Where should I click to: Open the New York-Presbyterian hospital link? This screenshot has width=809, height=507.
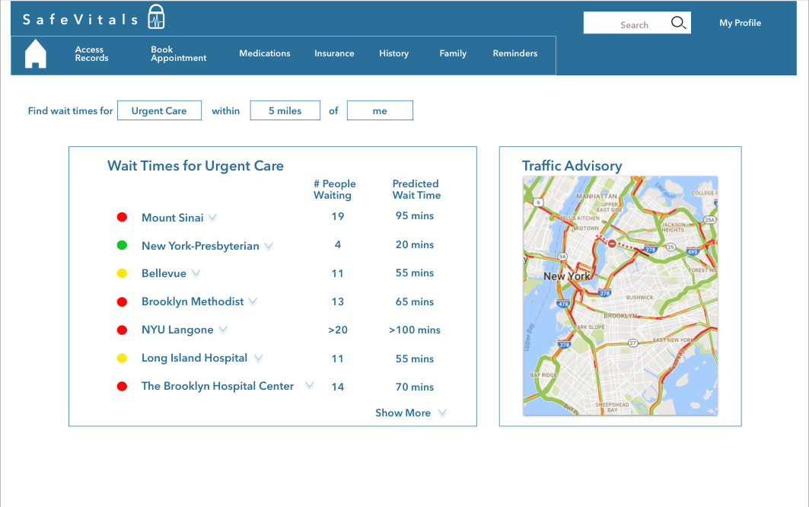200,246
